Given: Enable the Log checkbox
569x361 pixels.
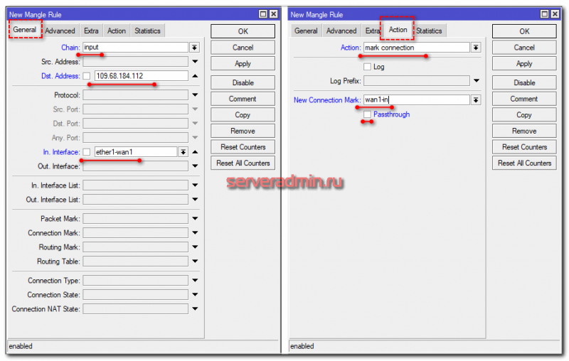Looking at the screenshot, I should pyautogui.click(x=367, y=67).
